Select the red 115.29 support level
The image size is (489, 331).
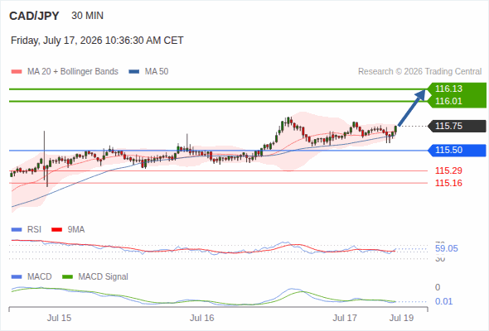[448, 170]
